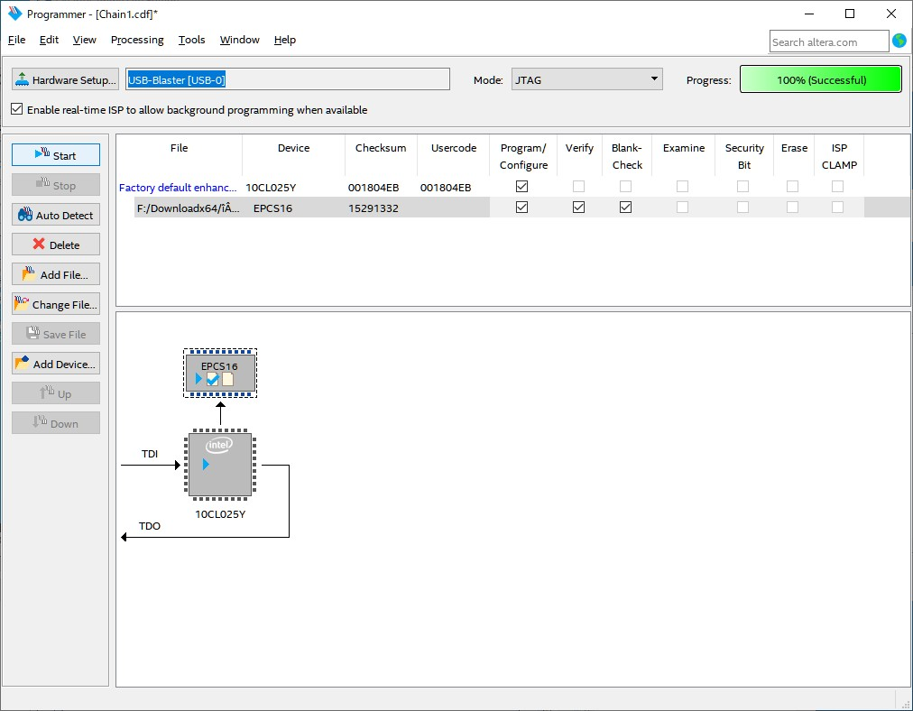Toggle Program/Configure for EPCS16 row
Viewport: 913px width, 711px height.
point(521,207)
